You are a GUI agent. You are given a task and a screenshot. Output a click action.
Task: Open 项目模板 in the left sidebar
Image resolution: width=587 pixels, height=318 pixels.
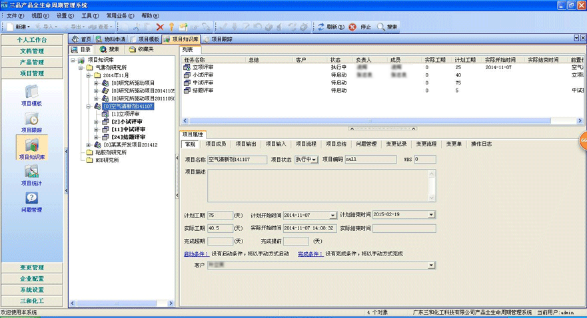click(31, 94)
